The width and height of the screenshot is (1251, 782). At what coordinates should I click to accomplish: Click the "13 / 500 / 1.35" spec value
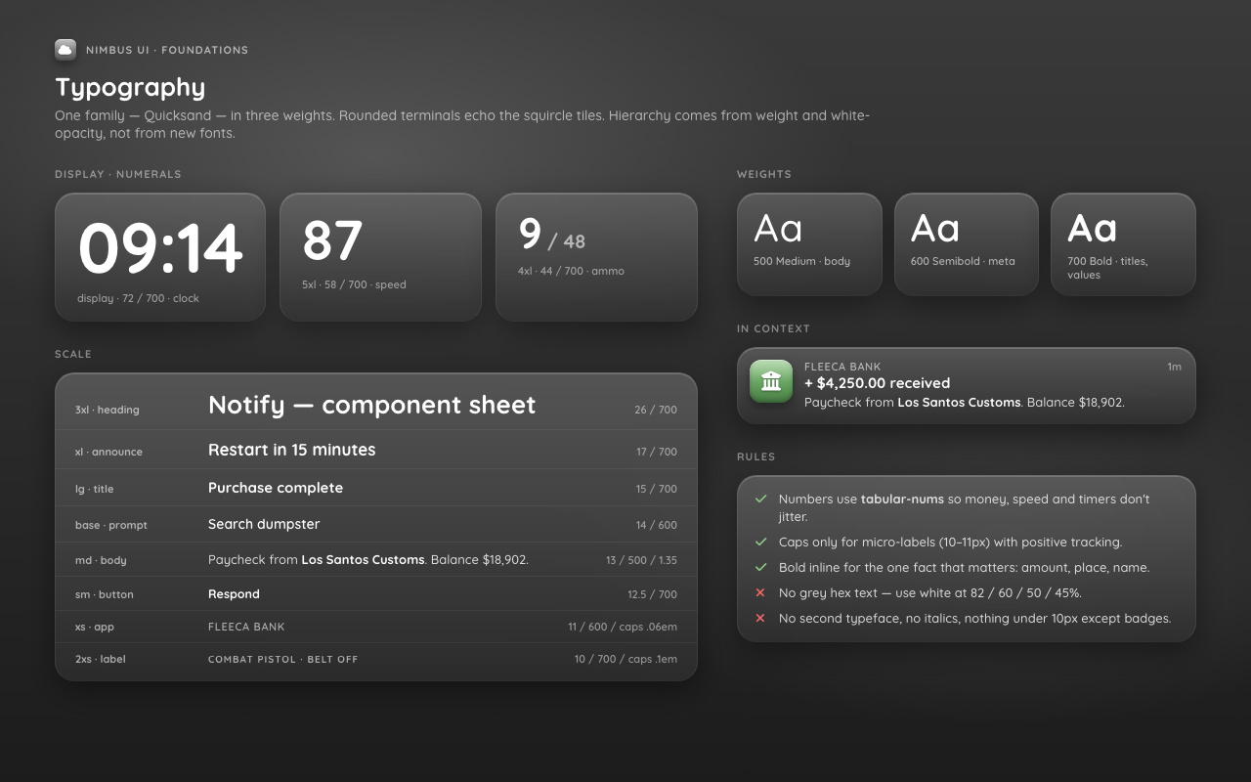[x=641, y=560]
